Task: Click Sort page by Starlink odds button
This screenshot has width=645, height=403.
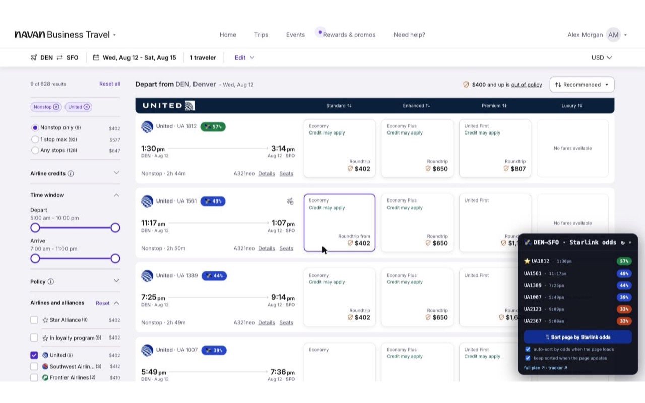Action: point(577,337)
